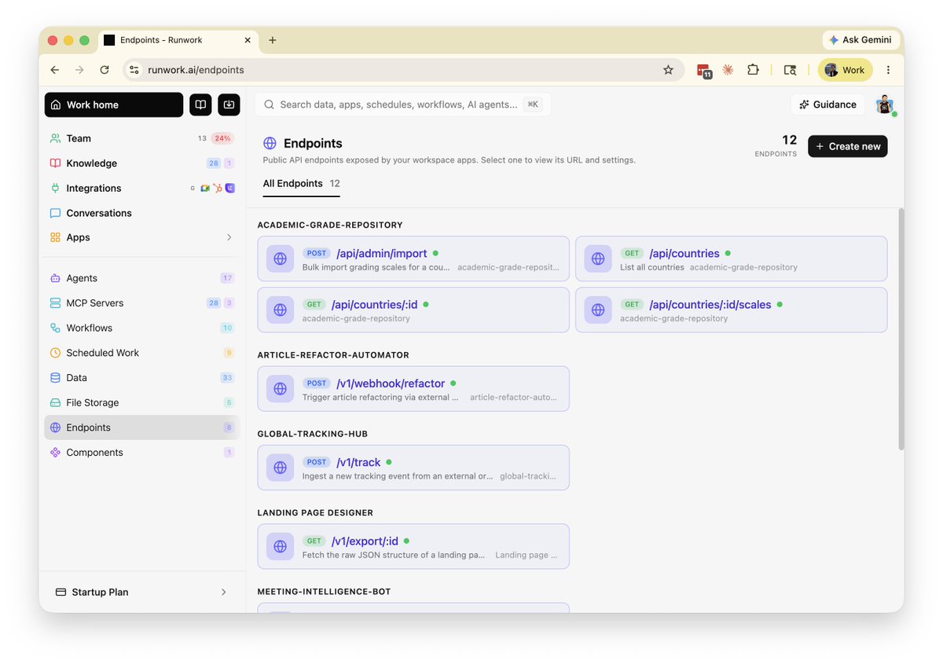Click the GLOBAL-TRACKING-HUB group heading
Viewport: 943px width, 664px height.
pos(313,434)
